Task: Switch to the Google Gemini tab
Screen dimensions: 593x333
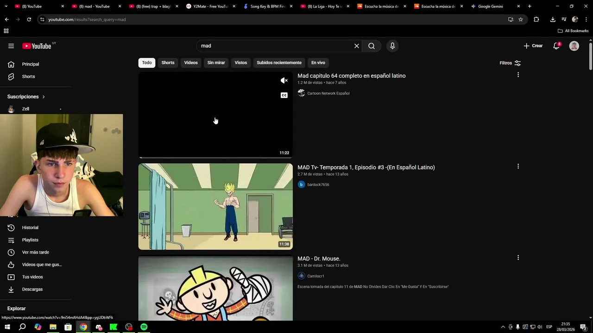Action: (x=496, y=6)
